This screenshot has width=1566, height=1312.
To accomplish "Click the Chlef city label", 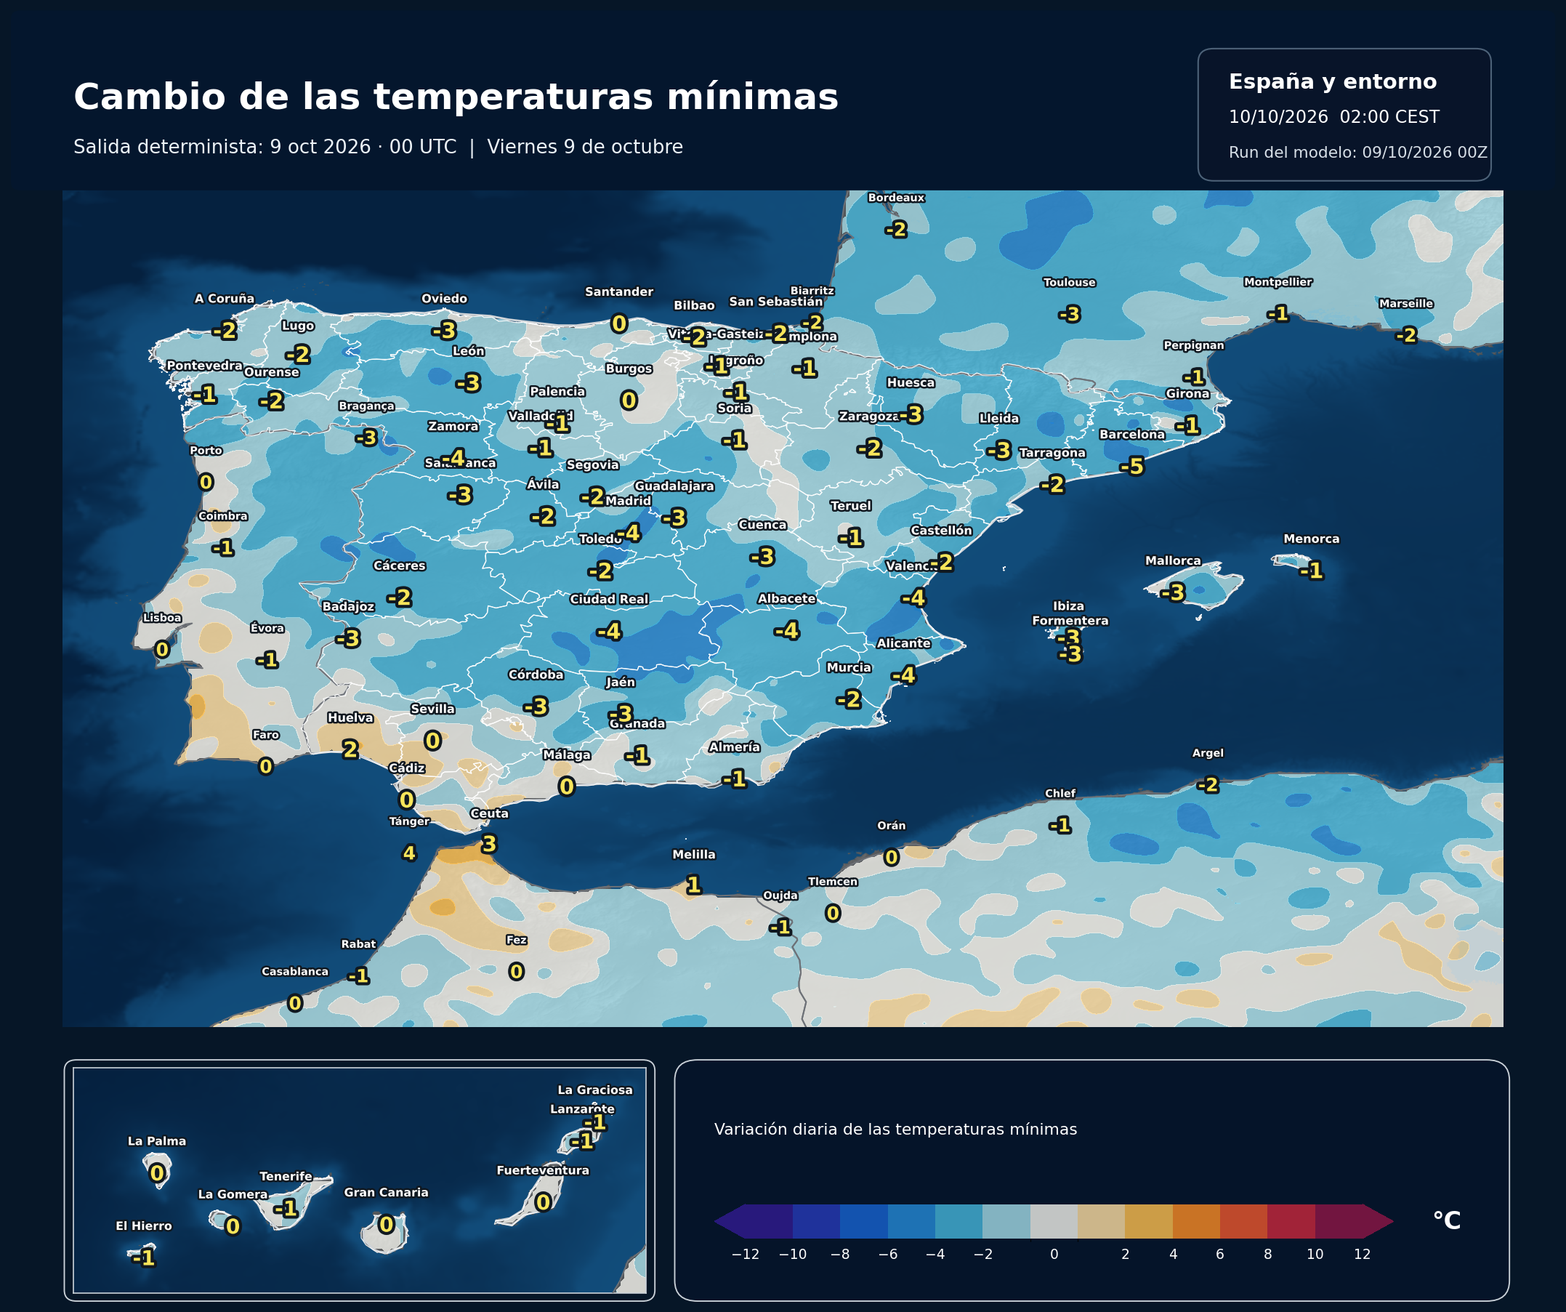I will click(1060, 794).
